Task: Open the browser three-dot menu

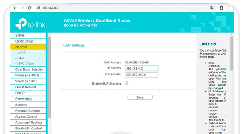Action: (x=229, y=8)
